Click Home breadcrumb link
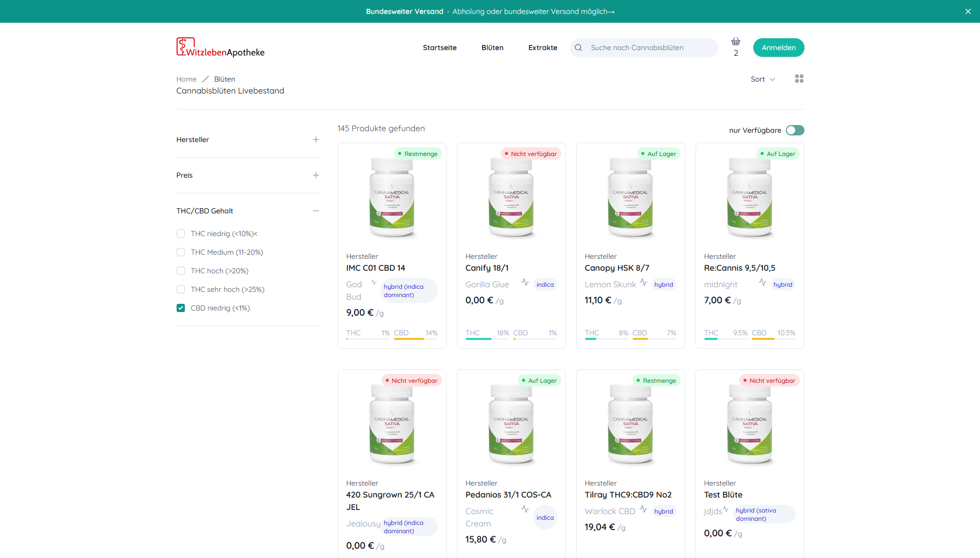This screenshot has height=558, width=980. (x=186, y=79)
